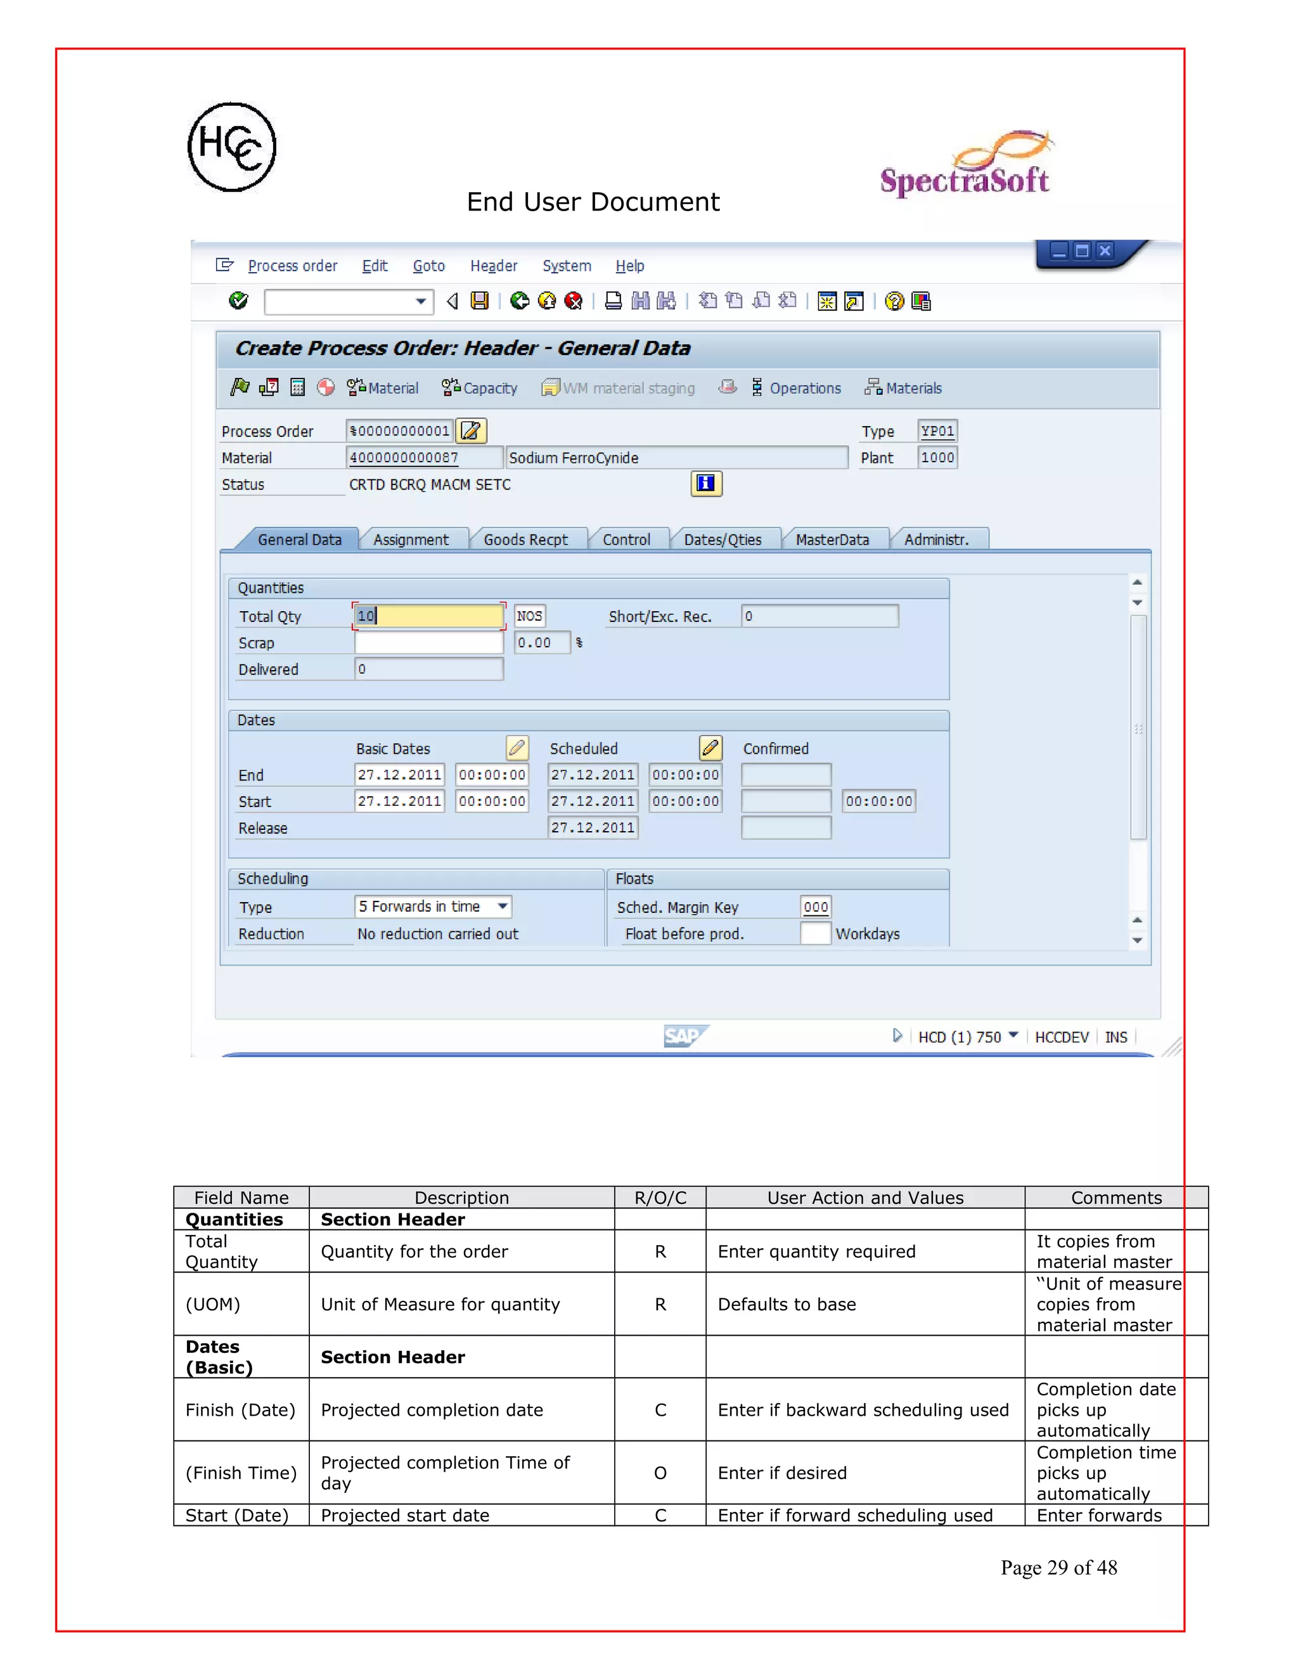1298x1680 pixels.
Task: Switch to the MasterData tab
Action: 833,540
